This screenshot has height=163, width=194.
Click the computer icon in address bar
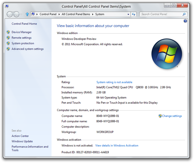point(33,14)
